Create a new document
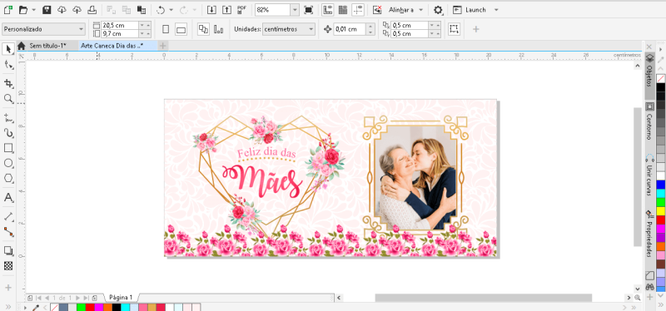Viewport: 666px width, 311px height. click(7, 10)
